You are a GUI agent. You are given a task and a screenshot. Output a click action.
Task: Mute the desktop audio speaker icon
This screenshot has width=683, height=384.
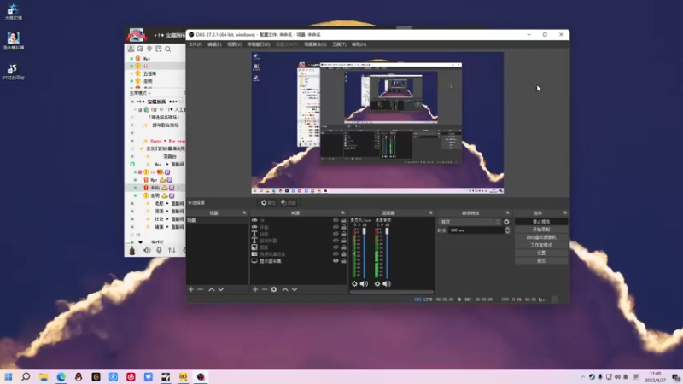tap(387, 284)
